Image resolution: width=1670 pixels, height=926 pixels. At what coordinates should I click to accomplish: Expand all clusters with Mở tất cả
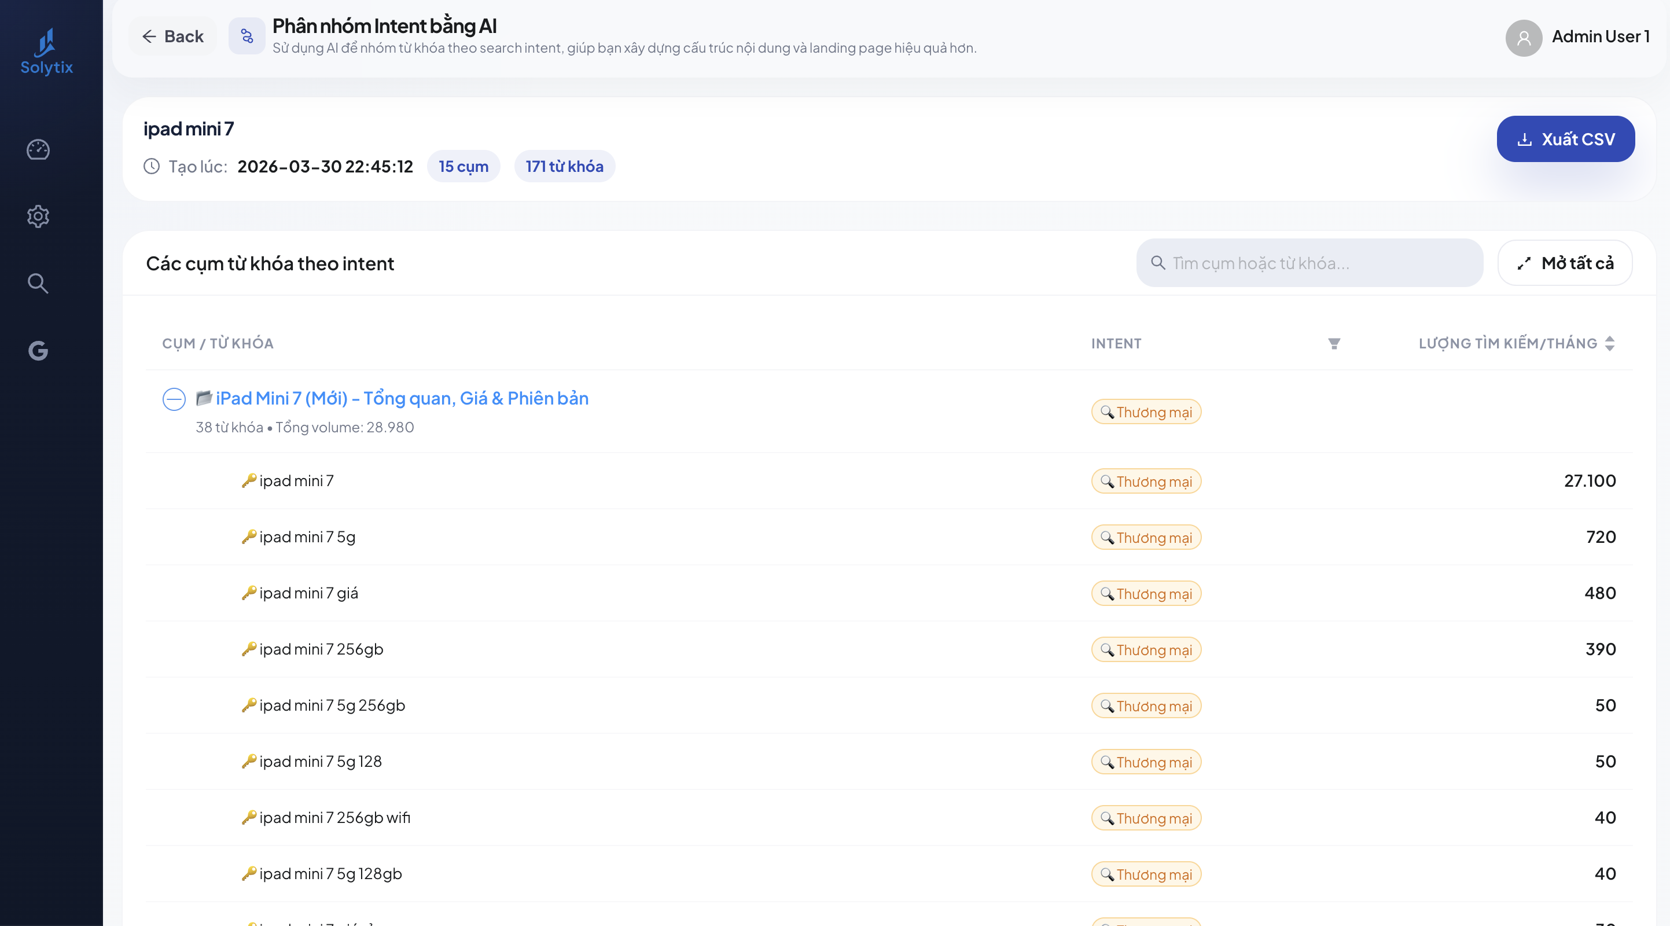point(1565,263)
